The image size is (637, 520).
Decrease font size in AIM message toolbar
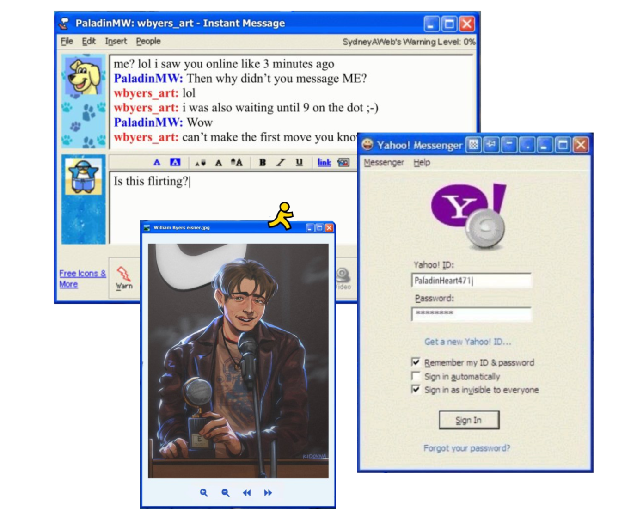pyautogui.click(x=201, y=163)
